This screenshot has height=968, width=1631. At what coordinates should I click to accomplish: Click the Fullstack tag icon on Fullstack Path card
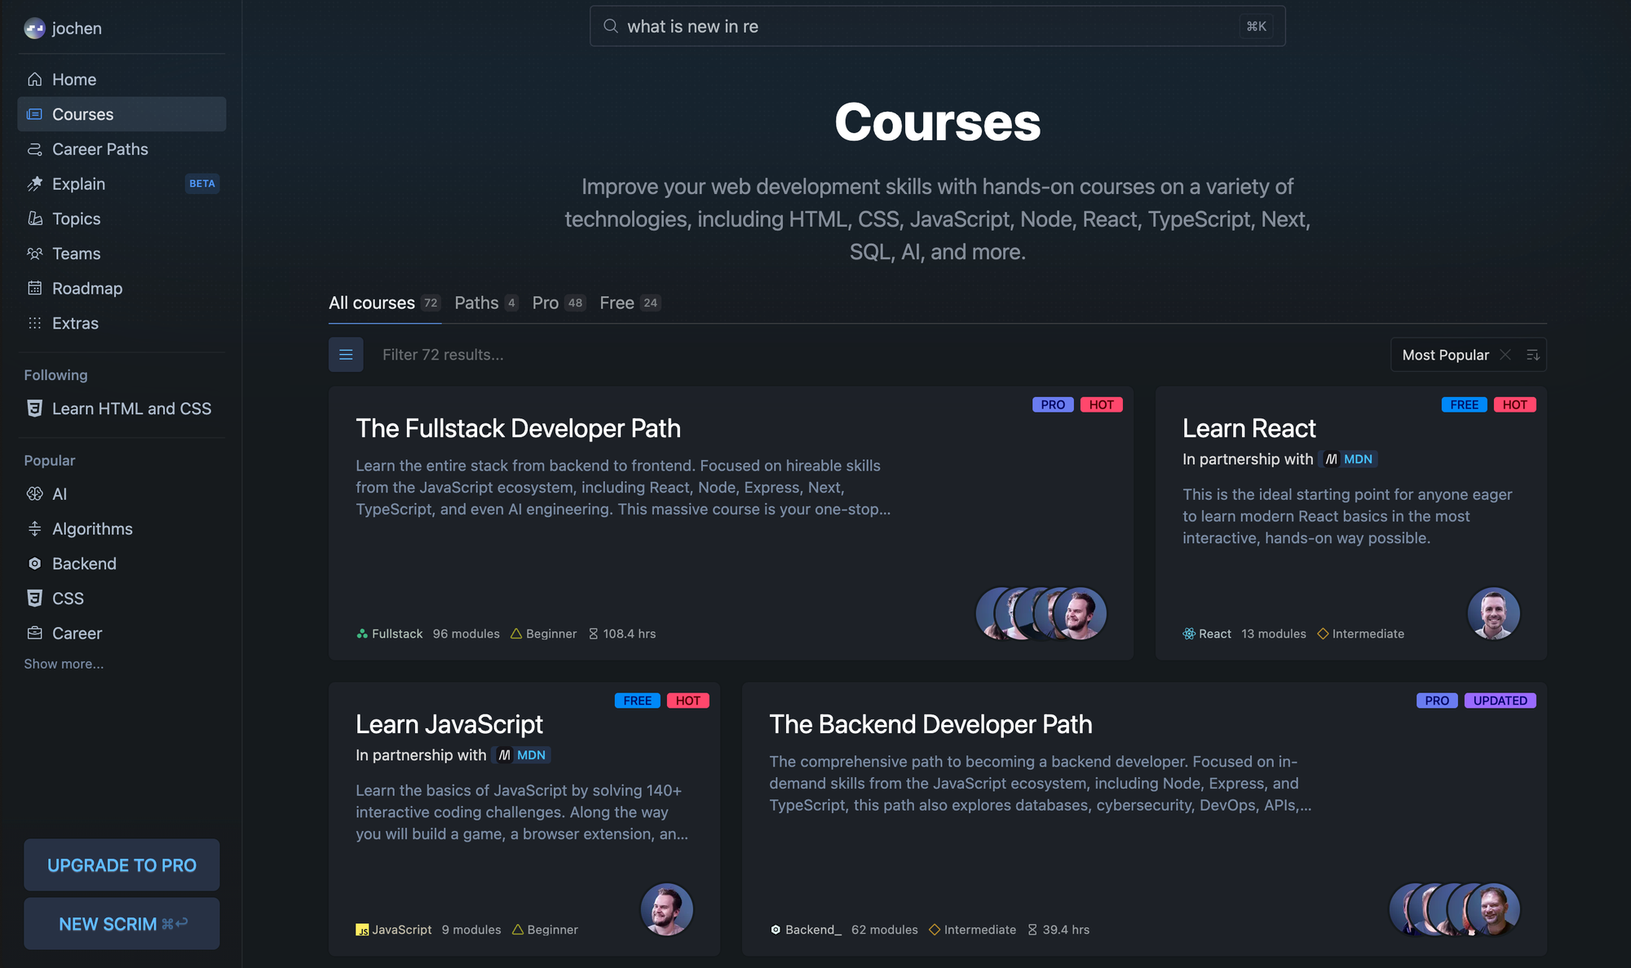362,634
